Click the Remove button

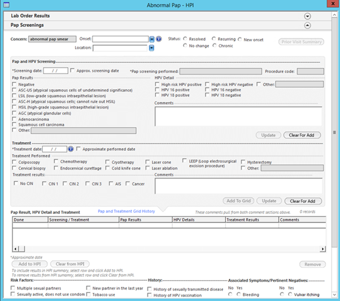[312, 264]
